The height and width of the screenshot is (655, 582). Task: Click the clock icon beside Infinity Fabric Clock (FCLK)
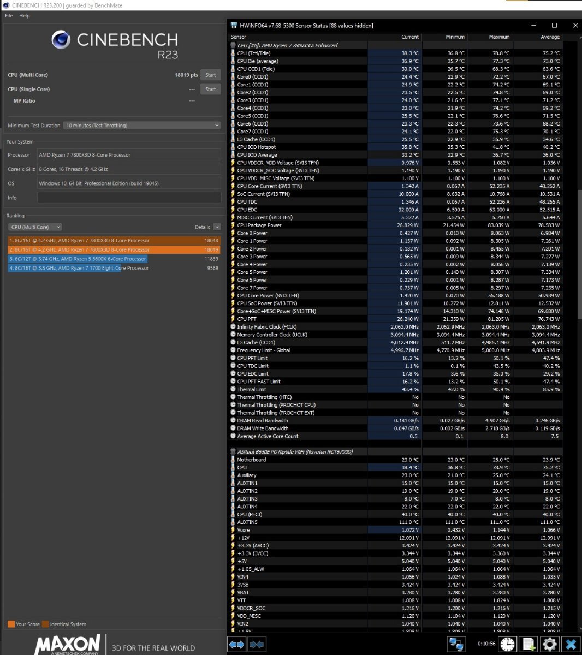tap(233, 326)
